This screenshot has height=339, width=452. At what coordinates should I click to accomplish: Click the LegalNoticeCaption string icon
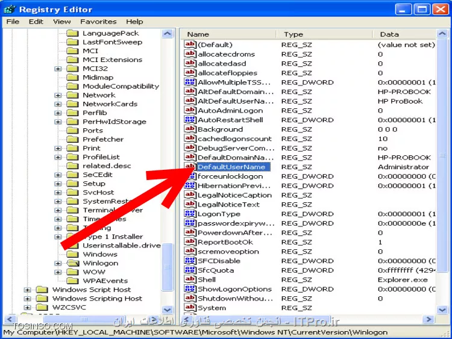(x=190, y=195)
